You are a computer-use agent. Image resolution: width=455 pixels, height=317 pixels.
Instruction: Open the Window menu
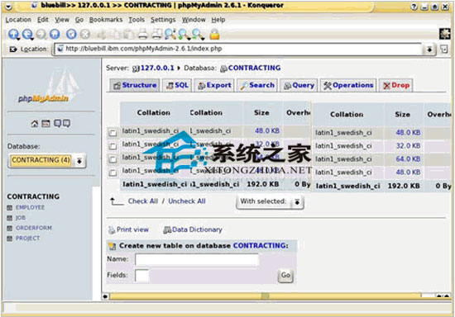pos(194,20)
